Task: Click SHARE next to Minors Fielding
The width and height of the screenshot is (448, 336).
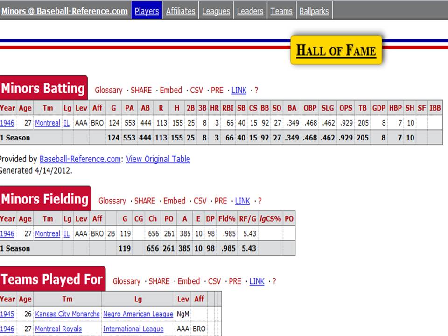Action: tap(145, 201)
